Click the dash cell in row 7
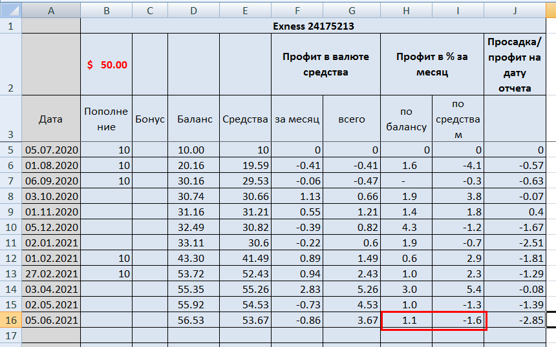Image resolution: width=556 pixels, height=347 pixels. (407, 181)
